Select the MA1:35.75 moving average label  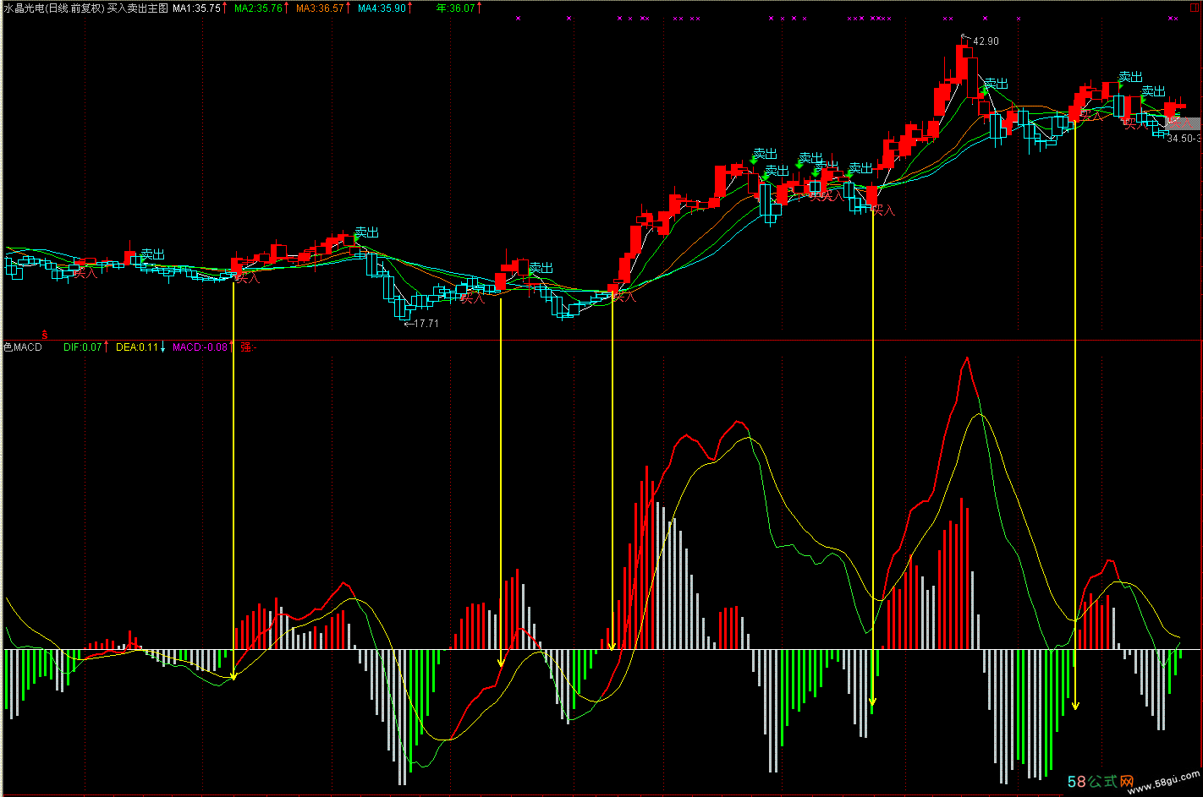[196, 8]
